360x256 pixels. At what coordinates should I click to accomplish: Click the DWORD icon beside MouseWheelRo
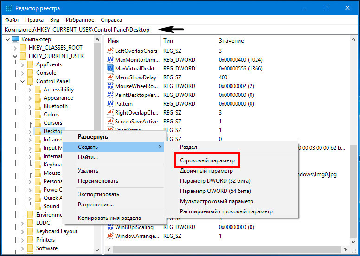pos(110,86)
